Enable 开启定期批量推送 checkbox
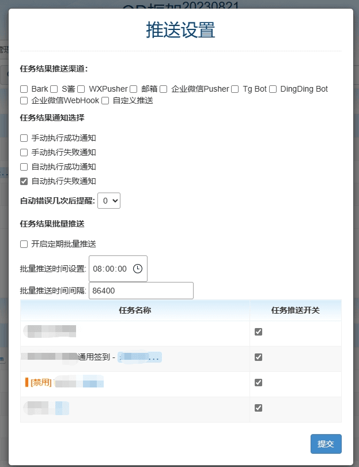Image resolution: width=359 pixels, height=467 pixels. pos(24,244)
